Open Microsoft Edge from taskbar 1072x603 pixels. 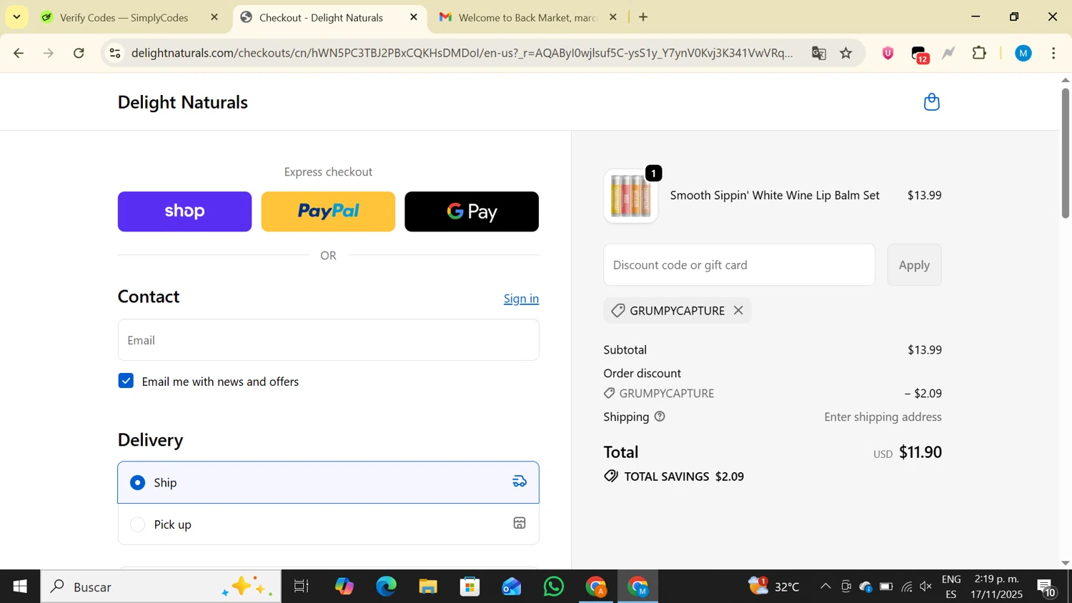pos(386,587)
